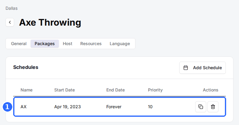Click the AX schedule name
This screenshot has height=125, width=239.
click(x=24, y=107)
